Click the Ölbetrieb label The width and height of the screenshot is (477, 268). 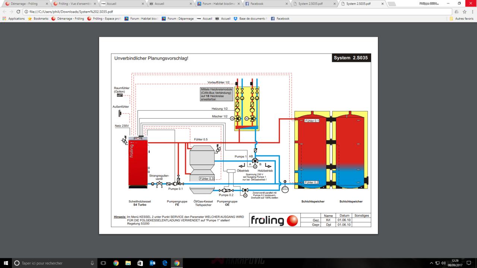243,170
